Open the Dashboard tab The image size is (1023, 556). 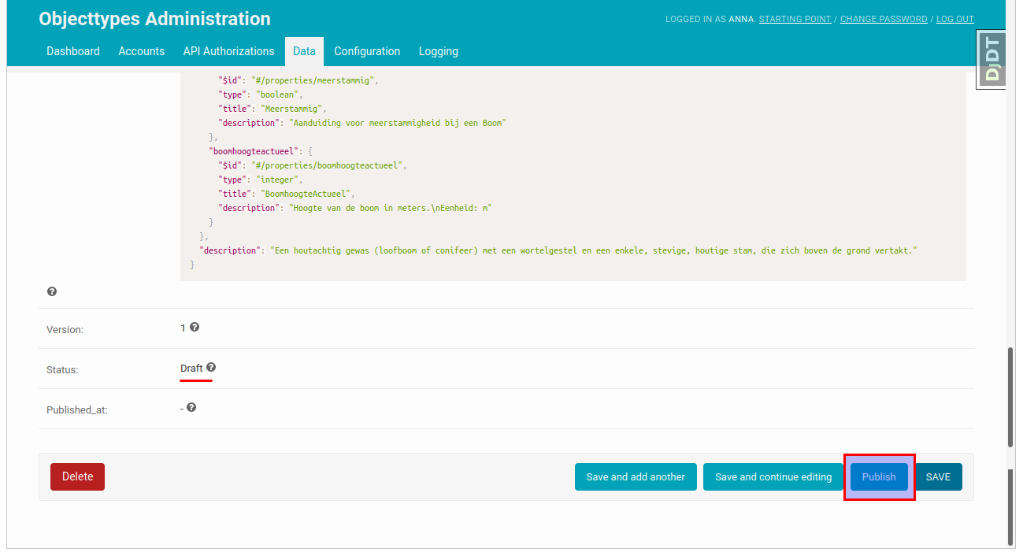tap(73, 51)
